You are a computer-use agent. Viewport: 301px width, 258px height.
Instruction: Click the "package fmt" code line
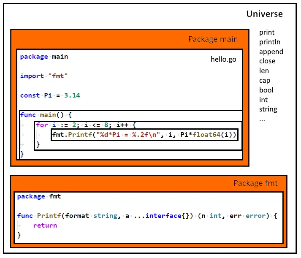[39, 196]
